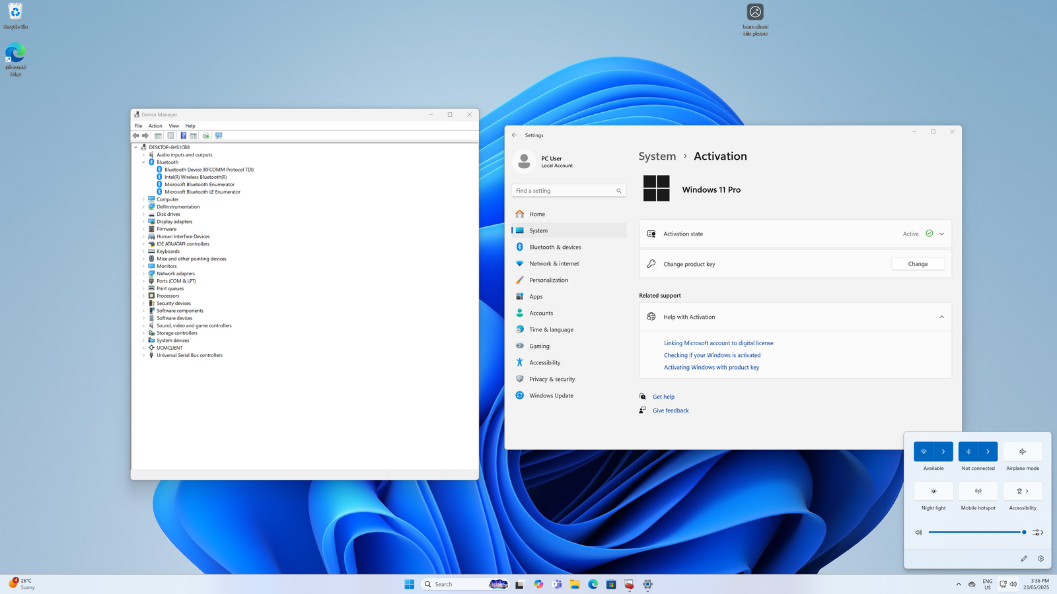Toggle Mobile hotspot tile
This screenshot has height=594, width=1057.
pos(978,491)
